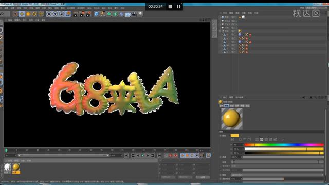Viewport: 329px width, 185px height.
Task: Click the green array modeling icon
Action: (x=115, y=14)
